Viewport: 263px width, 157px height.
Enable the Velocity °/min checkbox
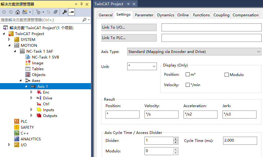188,85
